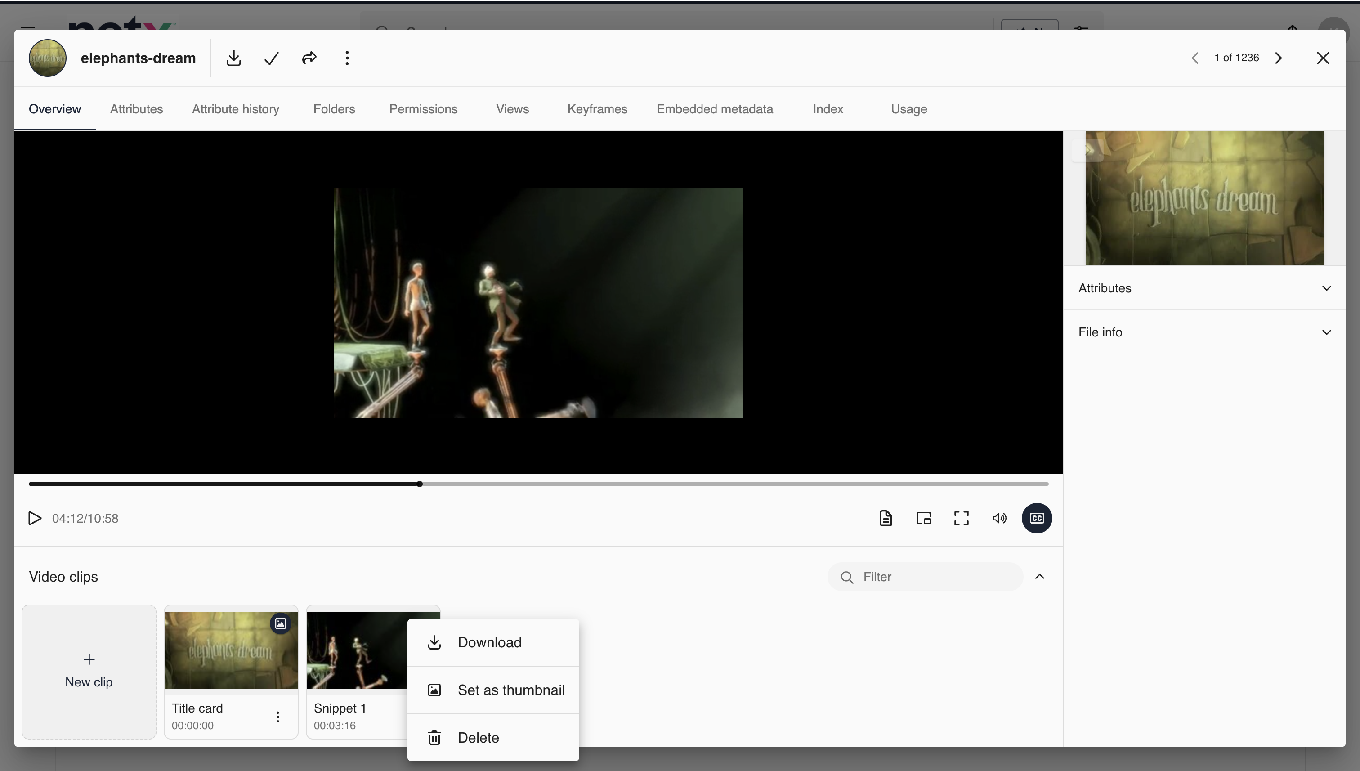The image size is (1360, 771).
Task: Click the elephants-dream avatar thumbnail
Action: tap(48, 58)
